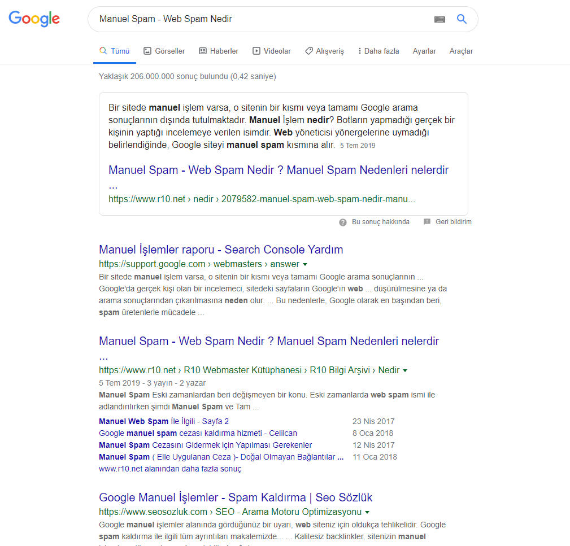Click the r10.net Webmaster Kütüphanesi breadcrumb URL
Viewport: 570px width, 546px height.
click(249, 370)
